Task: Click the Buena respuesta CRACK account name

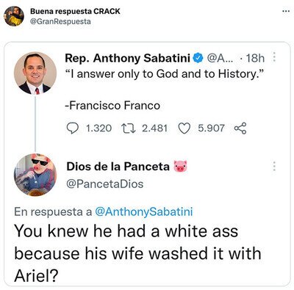Action: [x=75, y=11]
